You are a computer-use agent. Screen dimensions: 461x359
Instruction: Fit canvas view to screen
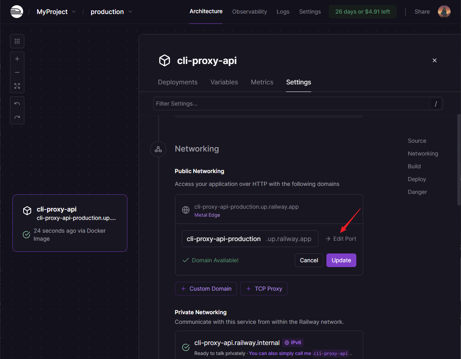tap(17, 86)
